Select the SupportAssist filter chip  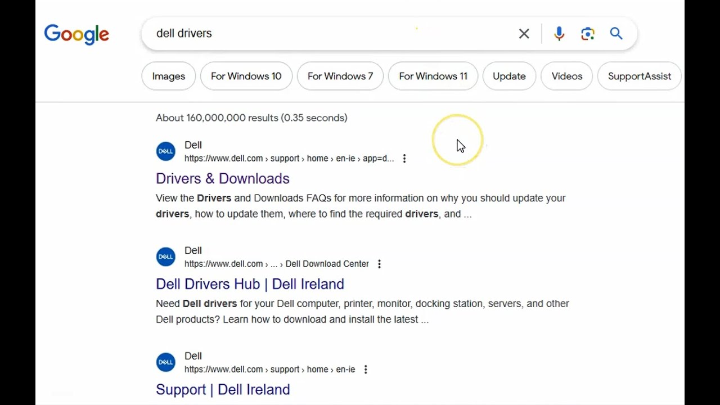(640, 76)
